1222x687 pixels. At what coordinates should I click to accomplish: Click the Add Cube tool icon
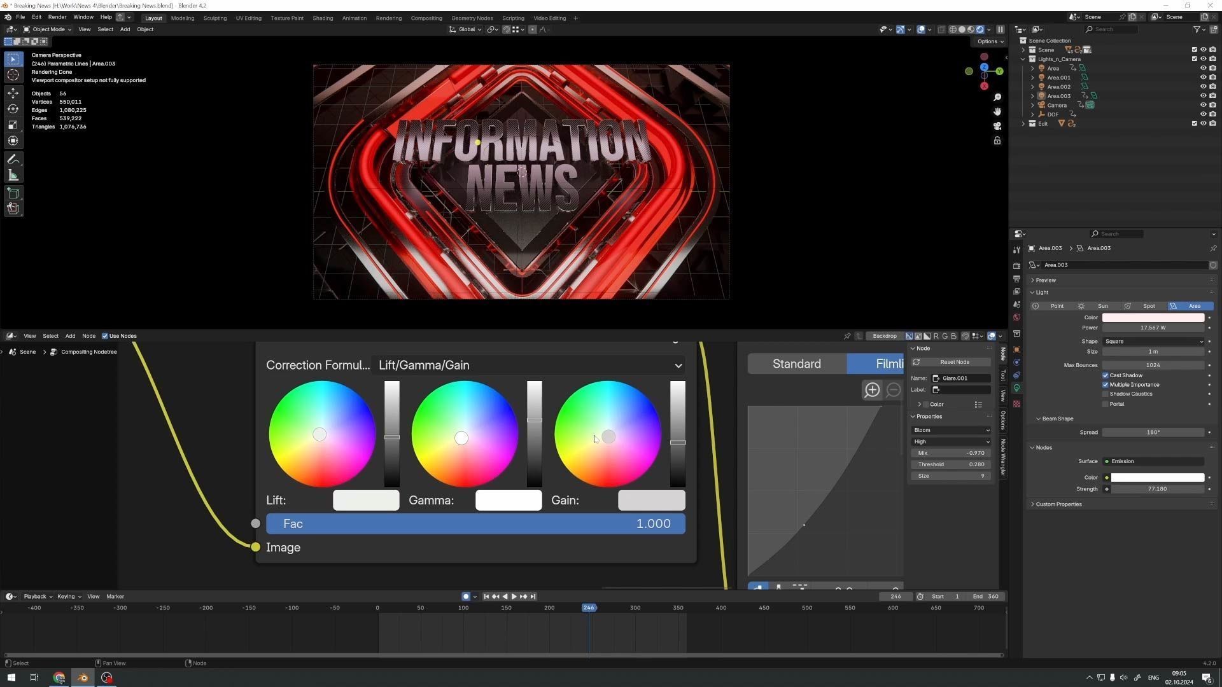coord(13,193)
